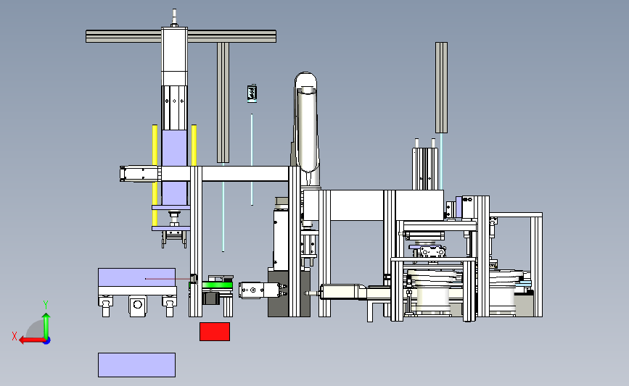
Task: Select the lavender slide body of the left press
Action: pos(175,167)
